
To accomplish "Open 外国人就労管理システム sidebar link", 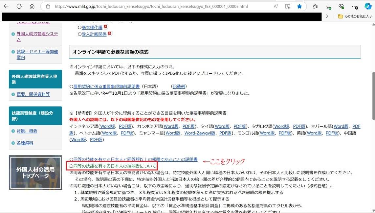I will pyautogui.click(x=37, y=36).
